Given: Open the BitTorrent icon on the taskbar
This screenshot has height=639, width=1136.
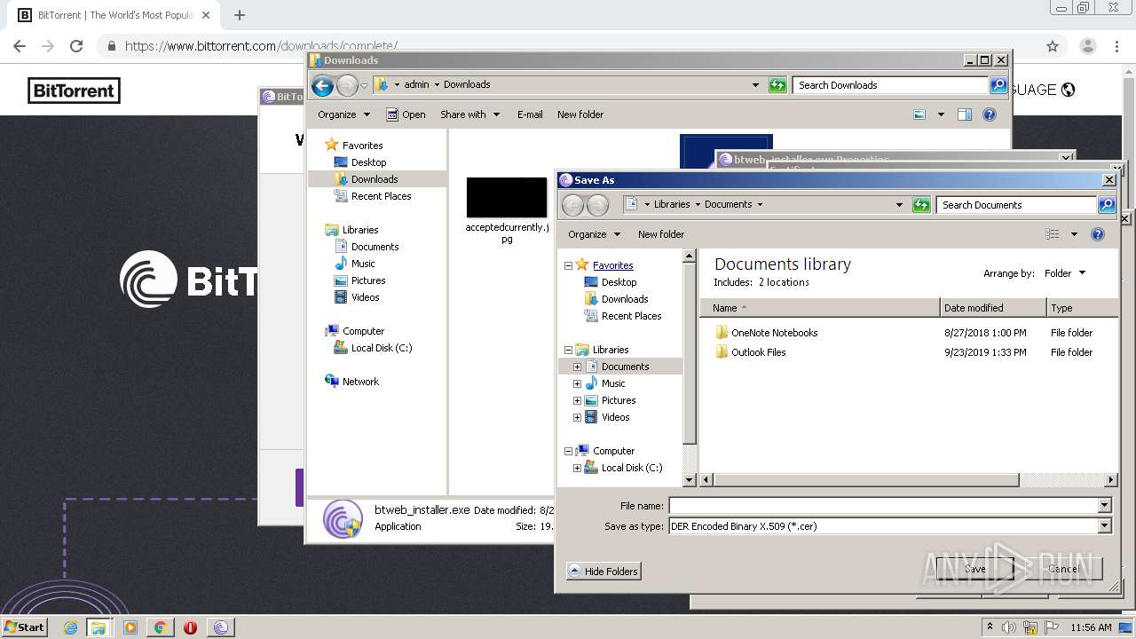Looking at the screenshot, I should tap(221, 627).
